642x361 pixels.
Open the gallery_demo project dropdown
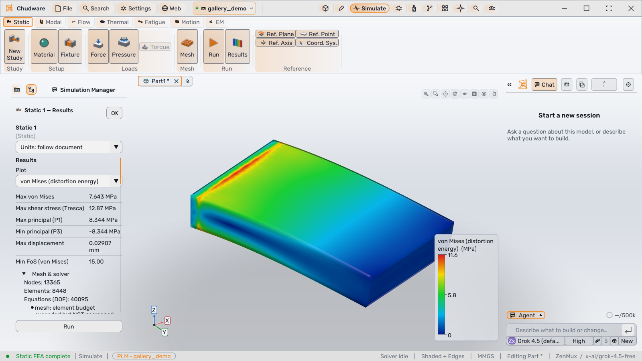(x=224, y=8)
